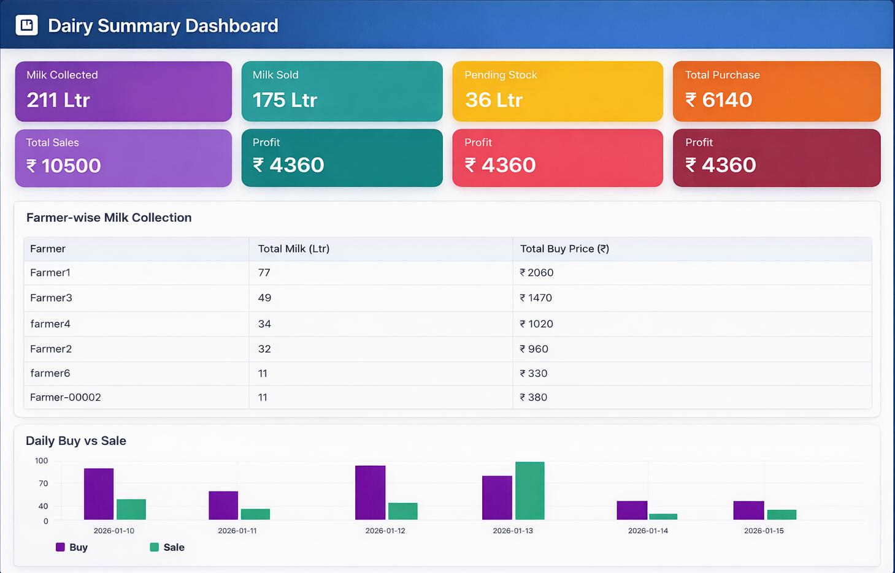Toggle the Buy legend purple swatch
The width and height of the screenshot is (895, 573).
click(x=60, y=547)
